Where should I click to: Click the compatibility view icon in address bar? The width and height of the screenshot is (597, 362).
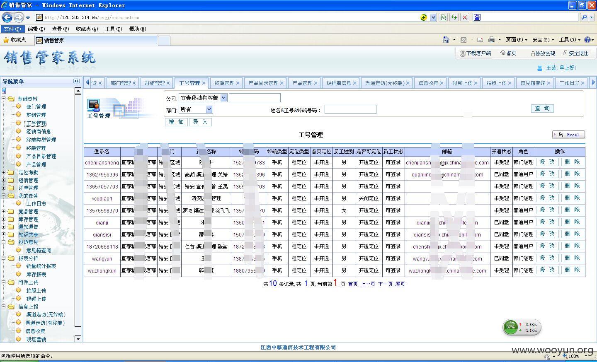tap(443, 17)
